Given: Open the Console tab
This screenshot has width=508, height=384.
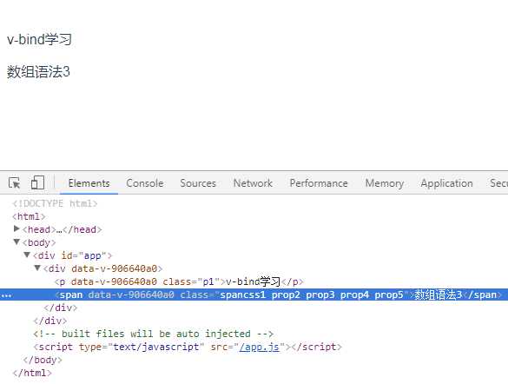Looking at the screenshot, I should (x=145, y=183).
